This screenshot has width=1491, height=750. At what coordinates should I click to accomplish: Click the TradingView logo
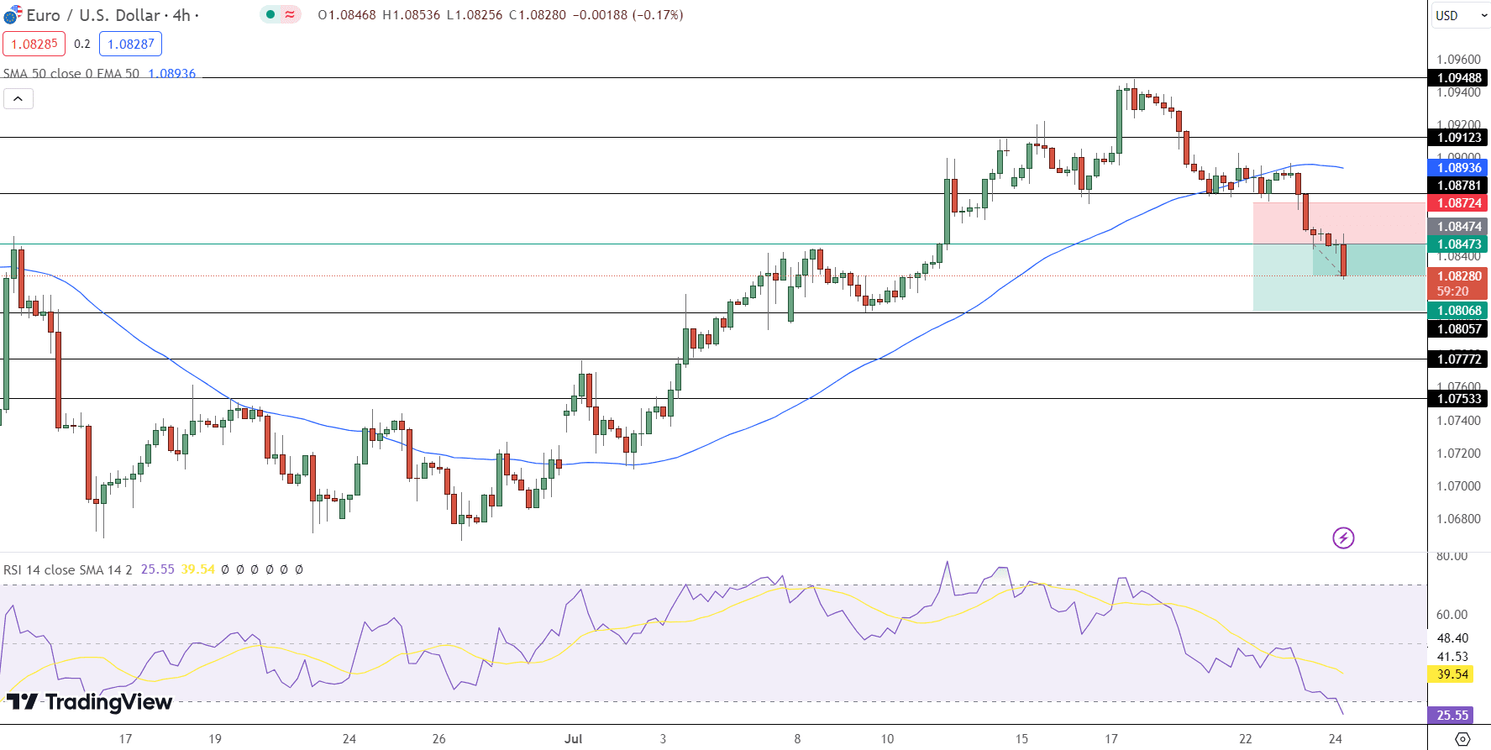pos(89,701)
